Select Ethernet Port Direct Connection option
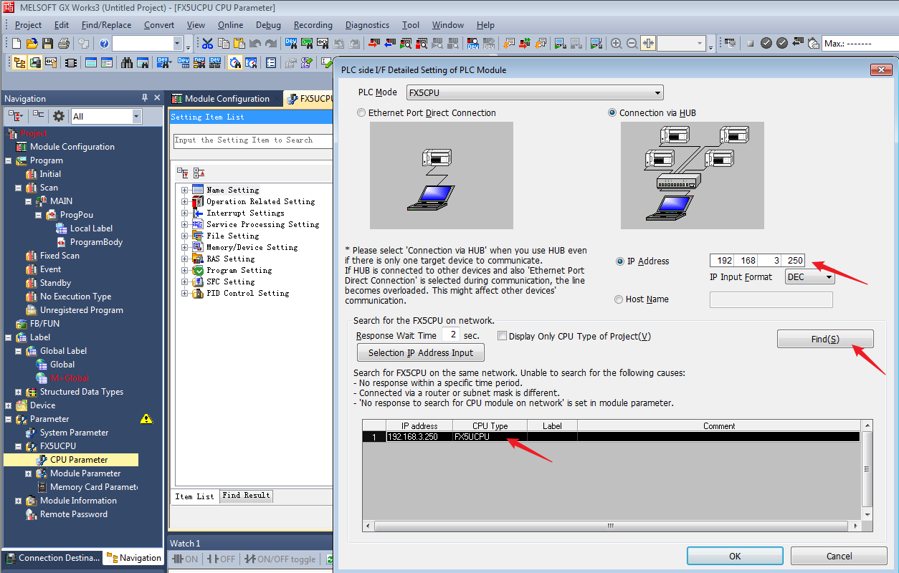 pos(361,113)
